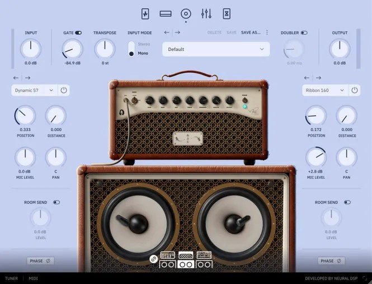The width and height of the screenshot is (372, 284).
Task: Bypass the Ribbon 160 mic with power icon
Action: pyautogui.click(x=354, y=90)
